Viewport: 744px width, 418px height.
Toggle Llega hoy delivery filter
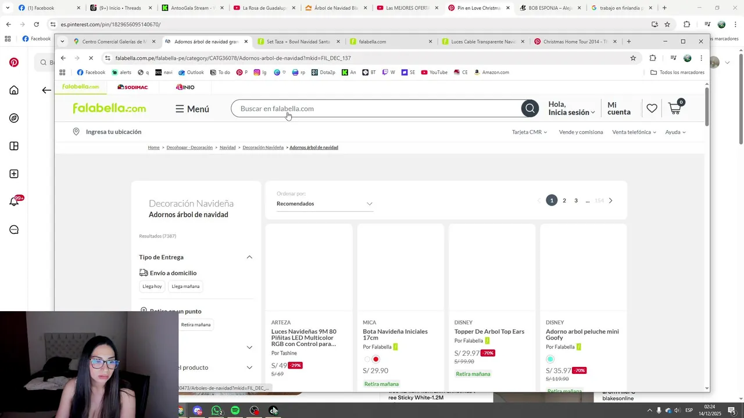(x=152, y=286)
